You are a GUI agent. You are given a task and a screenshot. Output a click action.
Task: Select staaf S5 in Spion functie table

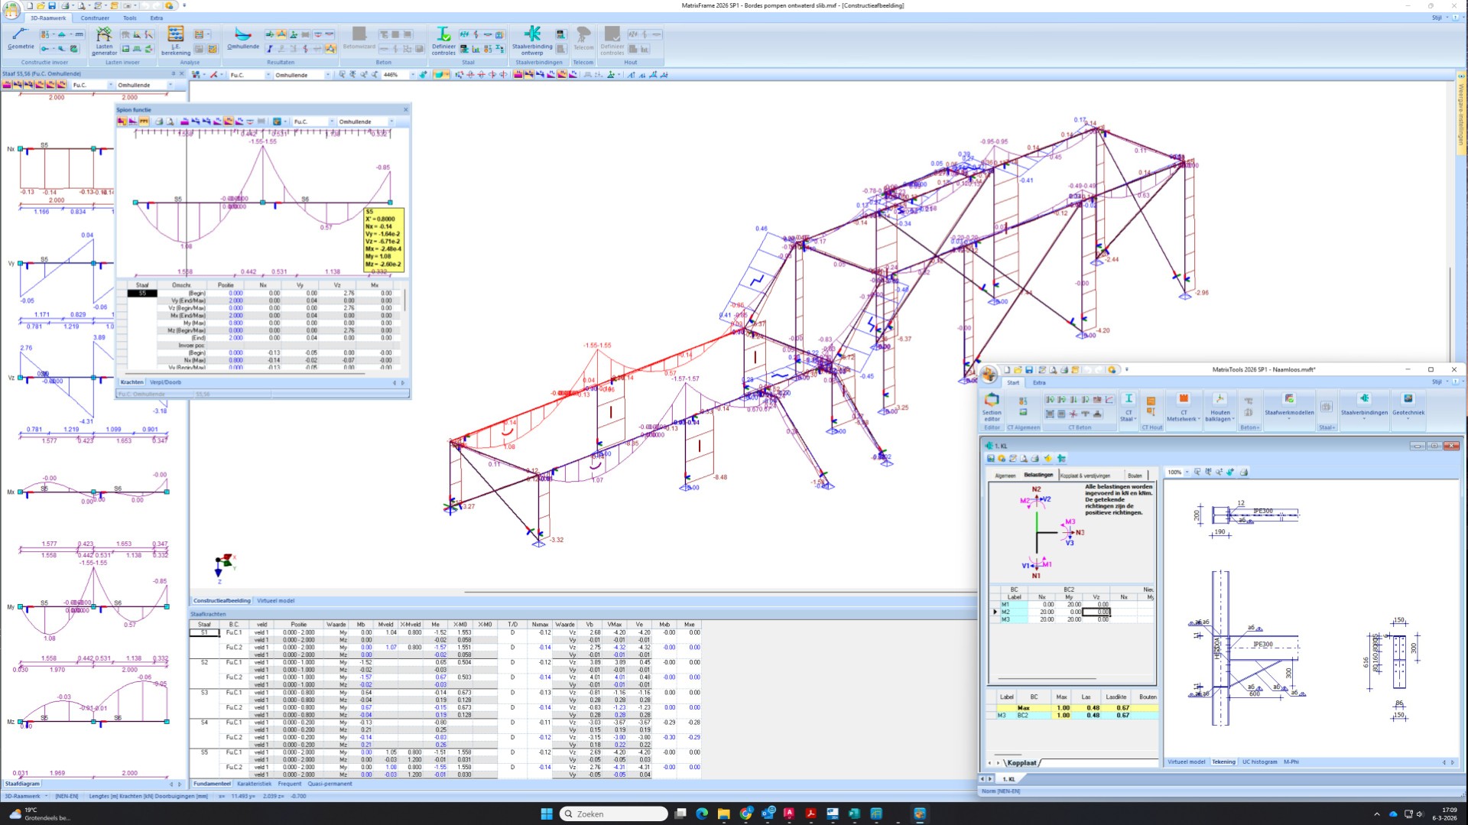click(x=142, y=293)
